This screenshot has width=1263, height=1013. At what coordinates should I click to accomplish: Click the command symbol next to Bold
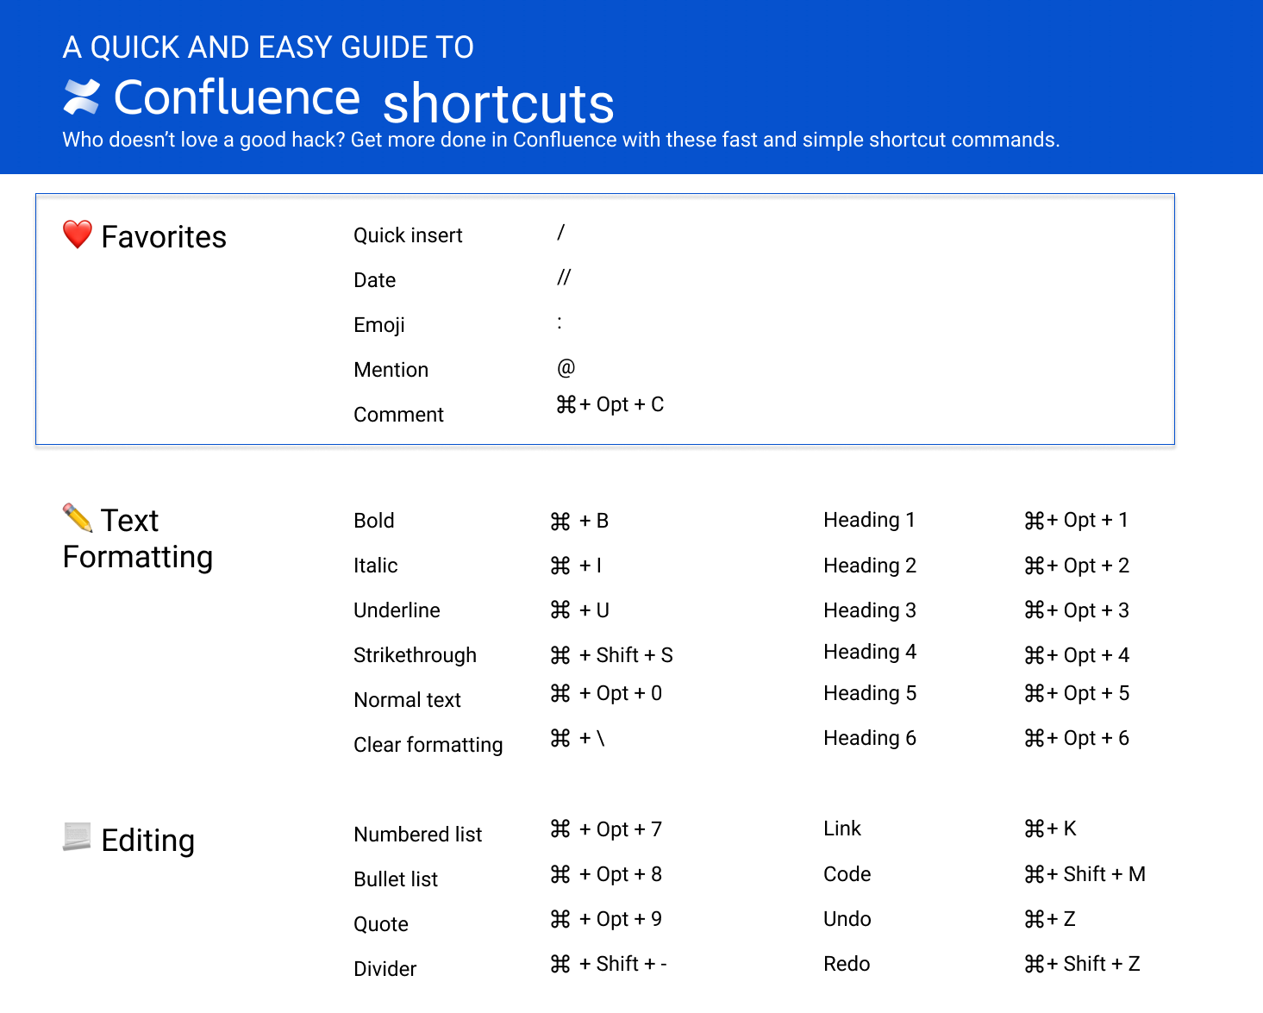(560, 522)
